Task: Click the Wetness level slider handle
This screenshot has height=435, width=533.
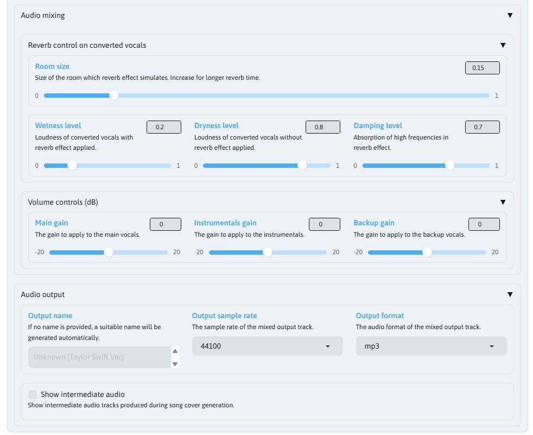Action: pos(73,166)
